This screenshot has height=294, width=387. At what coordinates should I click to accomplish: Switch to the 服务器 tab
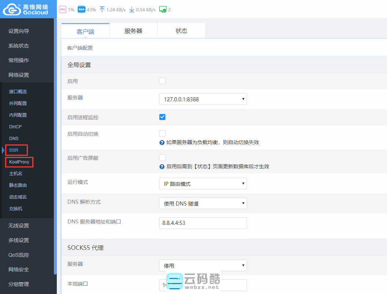click(x=133, y=31)
